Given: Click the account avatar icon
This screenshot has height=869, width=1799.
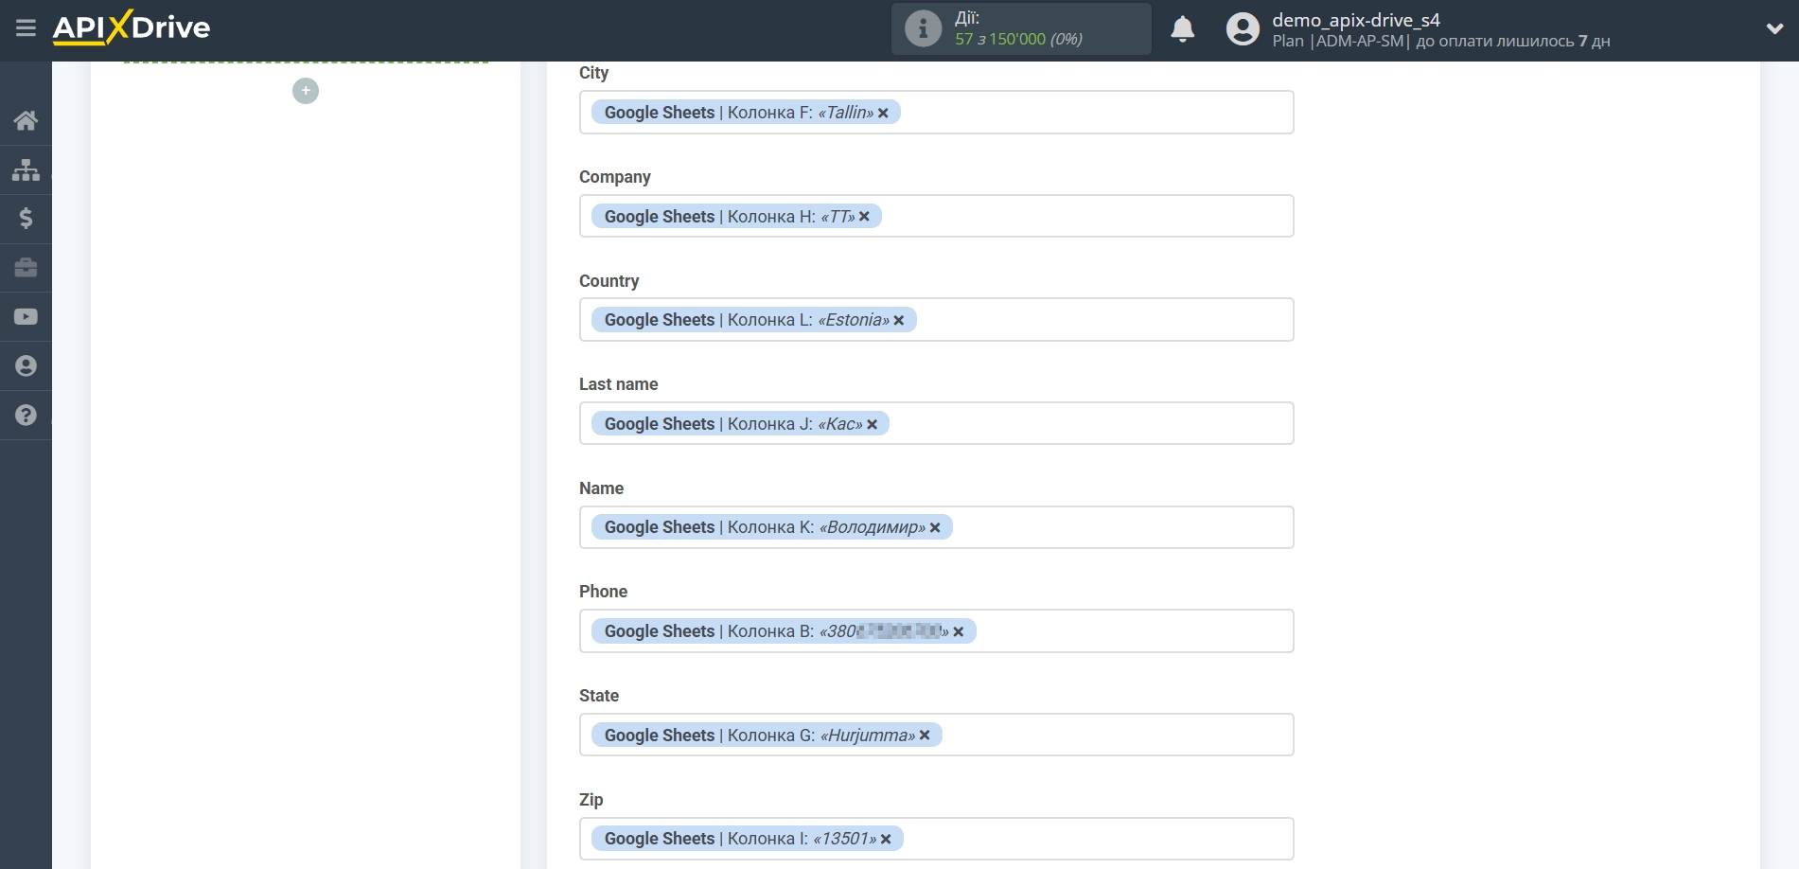Looking at the screenshot, I should (x=1243, y=29).
